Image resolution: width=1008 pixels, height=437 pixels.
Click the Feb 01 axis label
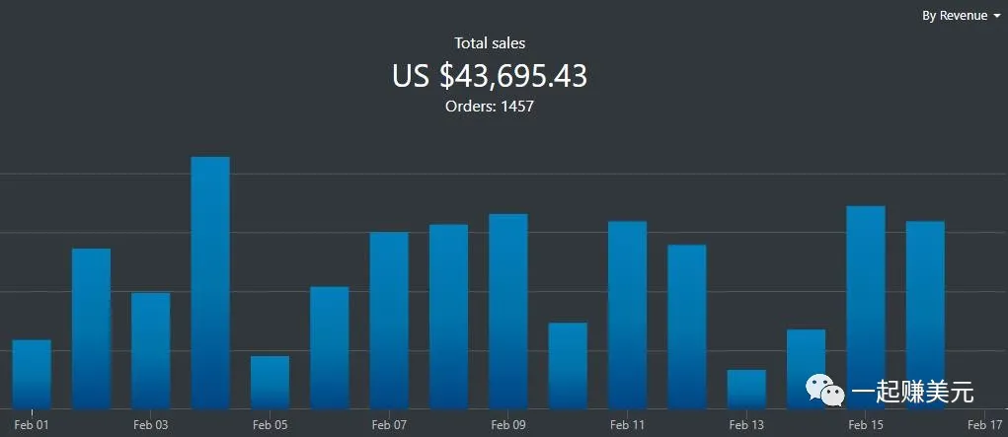tap(32, 425)
